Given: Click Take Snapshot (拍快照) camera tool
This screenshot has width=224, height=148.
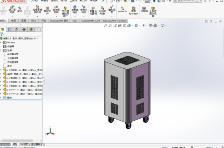Looking at the screenshot, I should click(144, 9).
